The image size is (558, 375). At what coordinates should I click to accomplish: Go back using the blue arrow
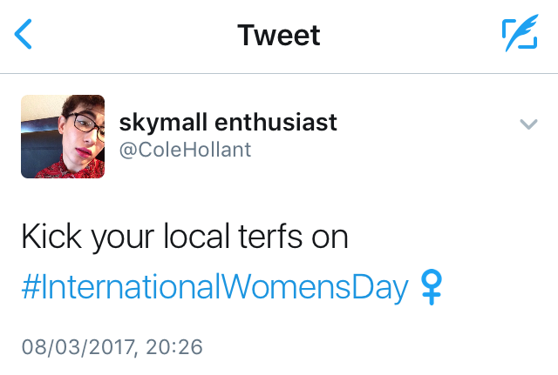(25, 35)
